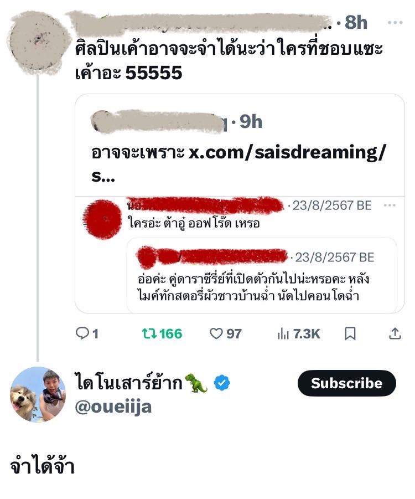Open @oueiija profile handle
The width and height of the screenshot is (415, 499).
113,407
